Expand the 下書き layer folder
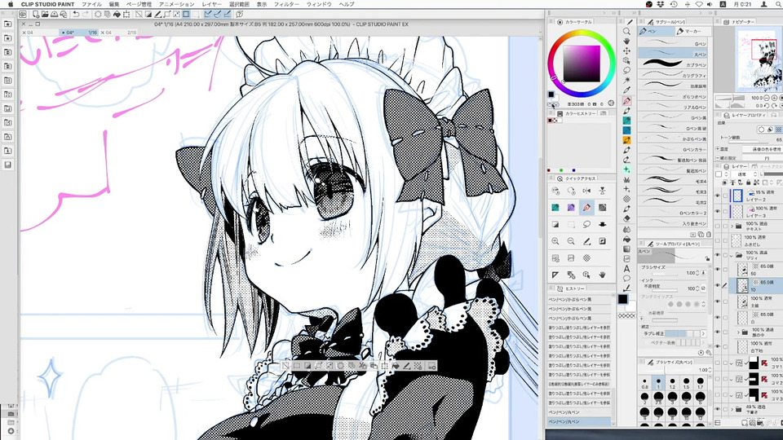 (732, 410)
